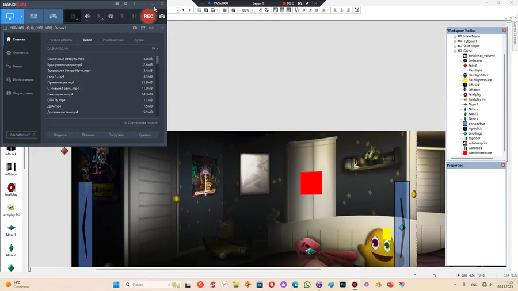
Task: Click pin icon on top recording bar
Action: pyautogui.click(x=209, y=3)
